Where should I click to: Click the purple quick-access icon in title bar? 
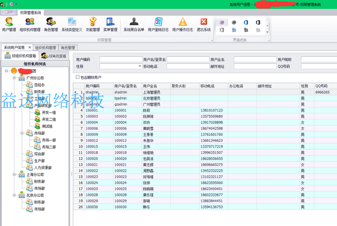(12, 4)
